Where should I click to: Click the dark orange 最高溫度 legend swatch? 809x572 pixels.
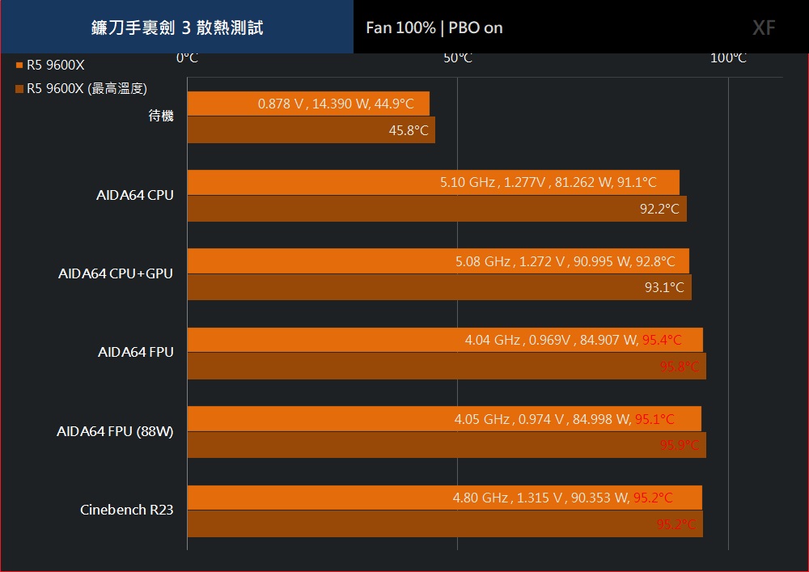pos(19,89)
